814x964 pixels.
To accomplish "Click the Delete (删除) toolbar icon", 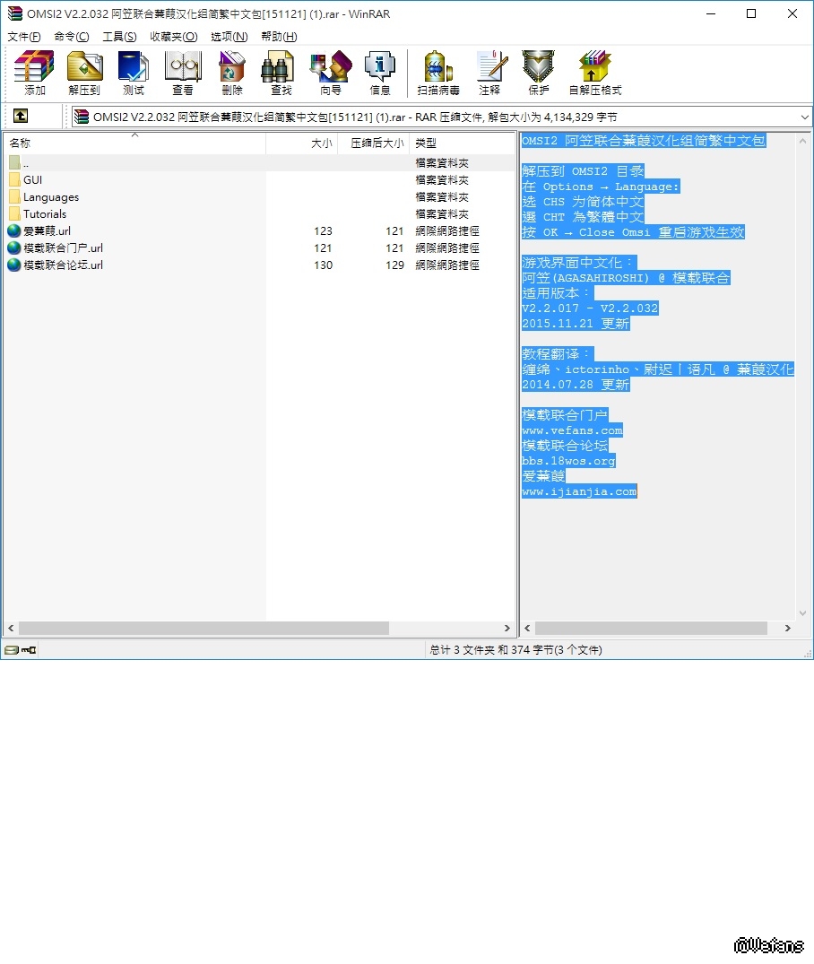I will coord(232,73).
